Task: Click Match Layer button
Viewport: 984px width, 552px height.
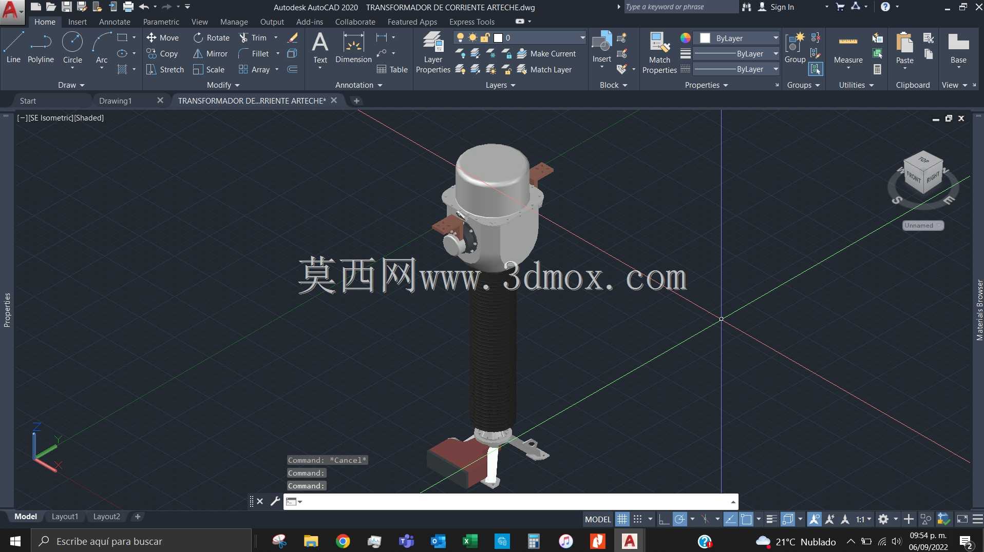Action: (x=544, y=69)
